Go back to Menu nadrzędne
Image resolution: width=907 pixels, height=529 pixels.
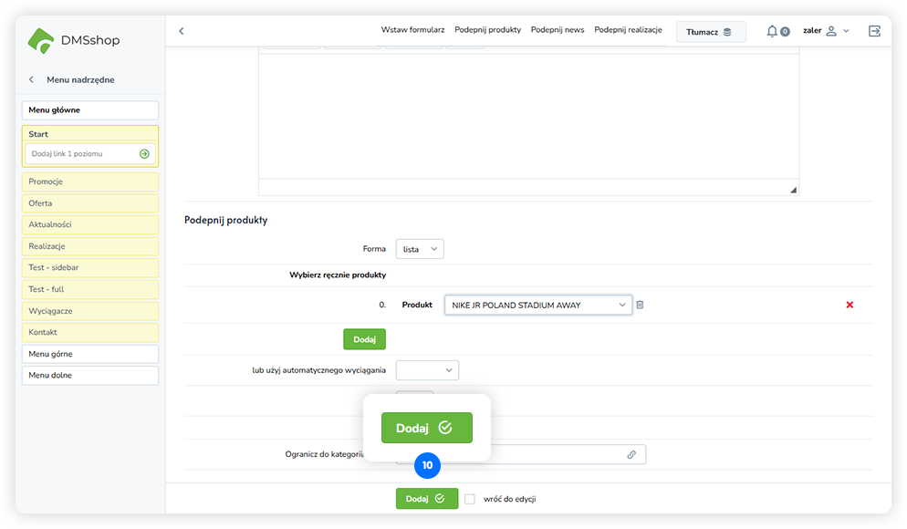32,80
